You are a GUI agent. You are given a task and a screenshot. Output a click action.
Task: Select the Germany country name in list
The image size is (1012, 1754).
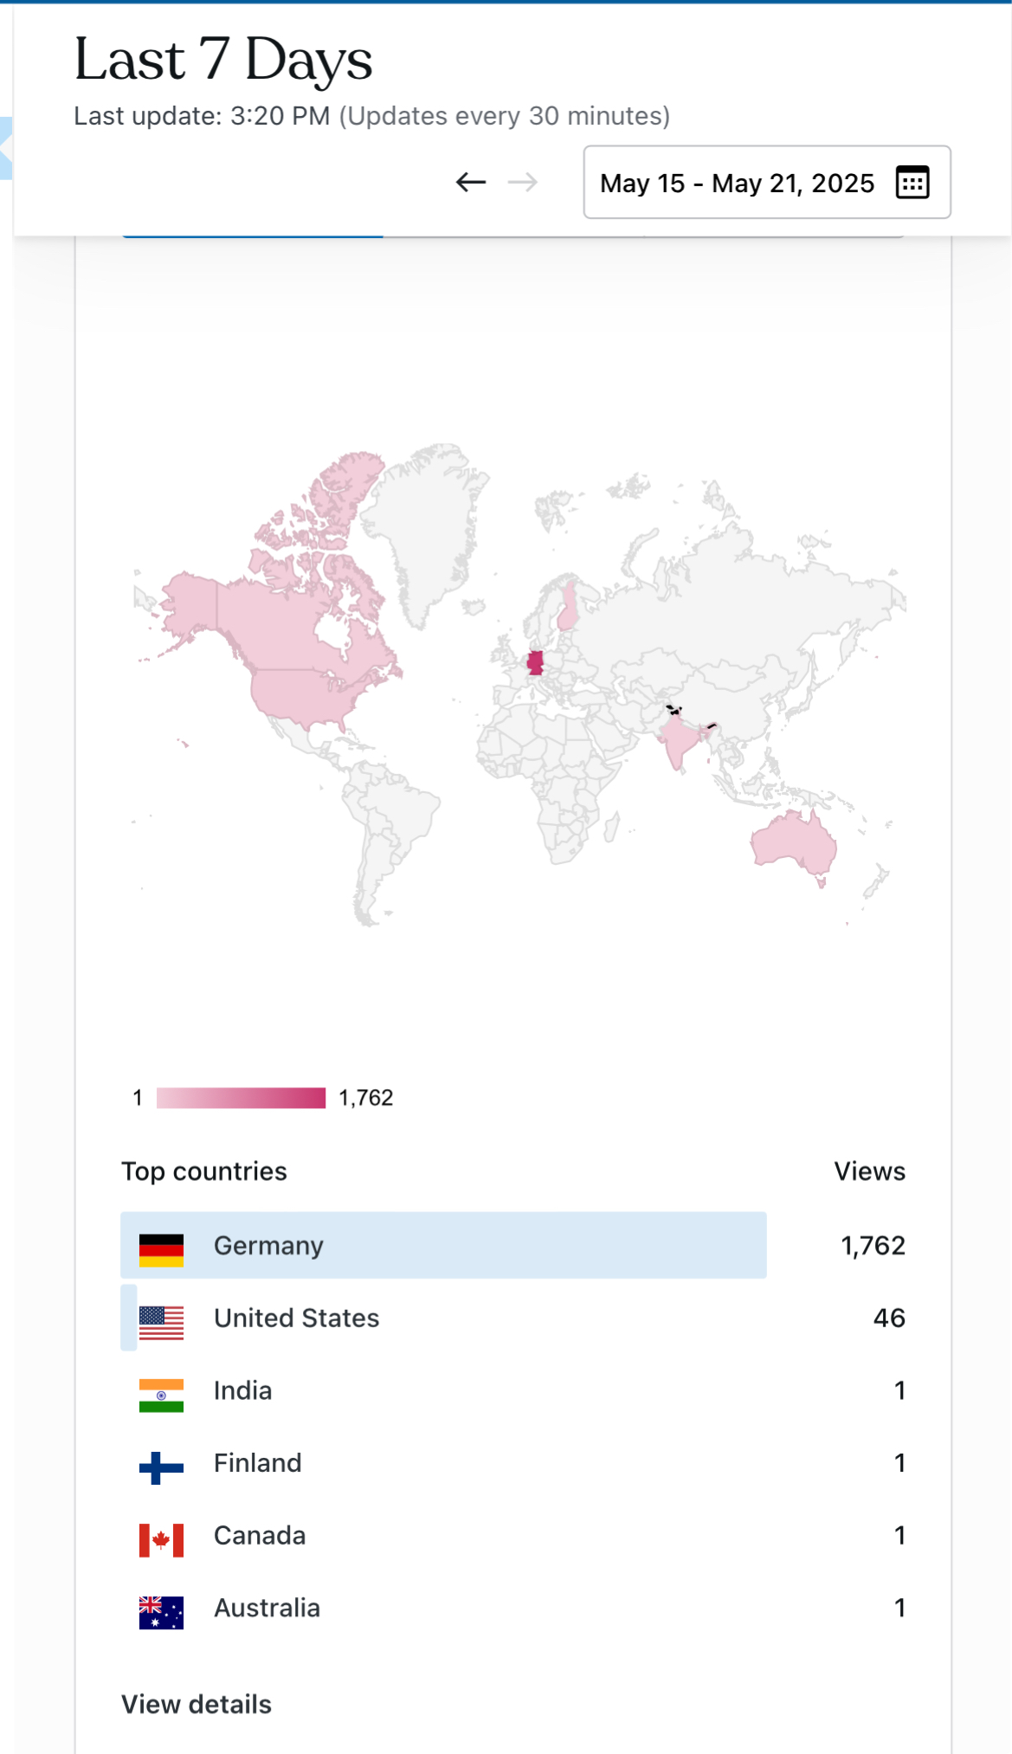click(268, 1246)
